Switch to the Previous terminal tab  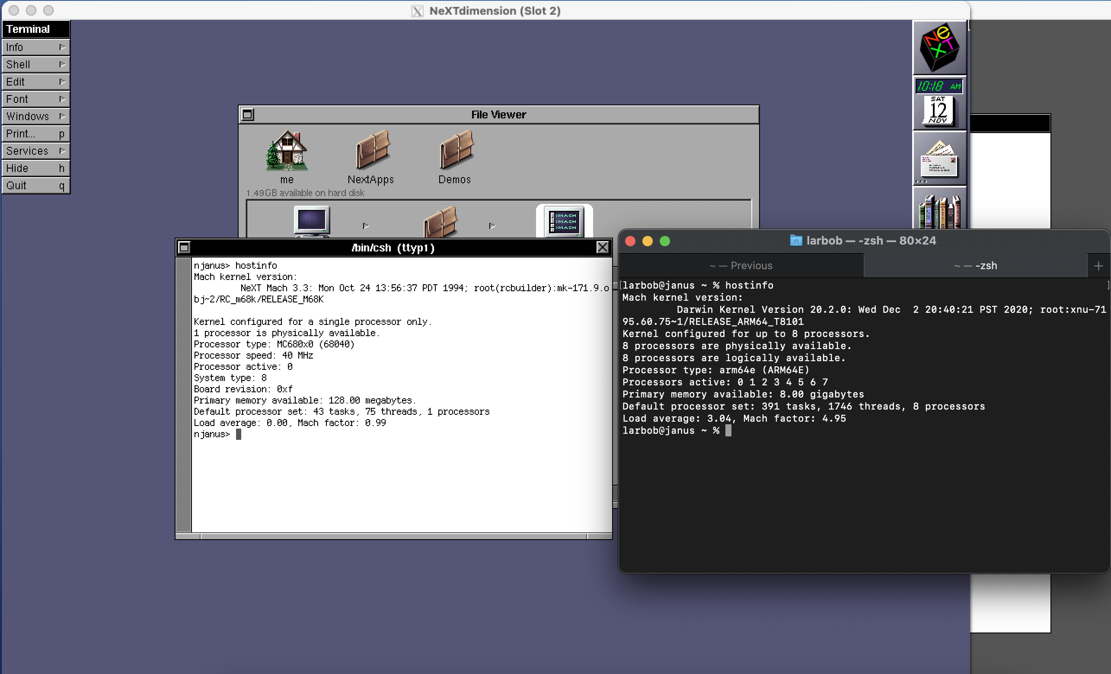(x=741, y=266)
